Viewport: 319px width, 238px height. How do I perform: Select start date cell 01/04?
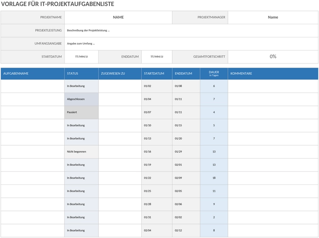click(157, 99)
